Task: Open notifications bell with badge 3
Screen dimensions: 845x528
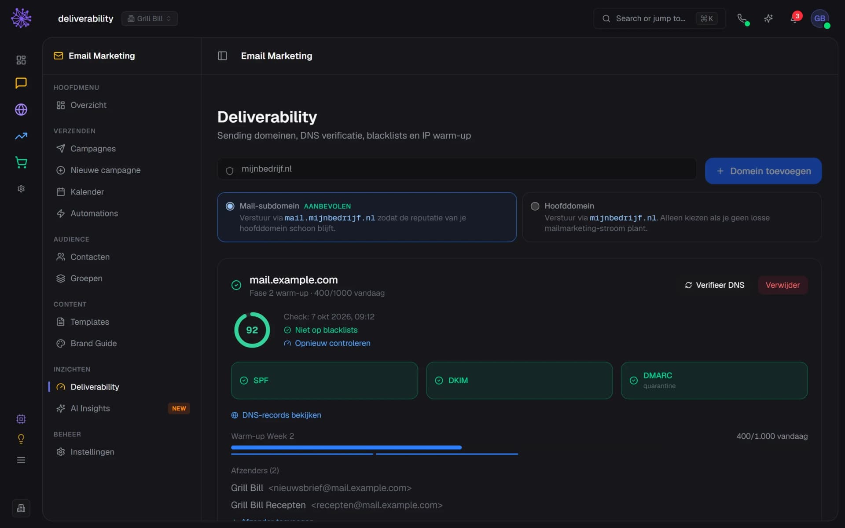Action: pyautogui.click(x=795, y=18)
